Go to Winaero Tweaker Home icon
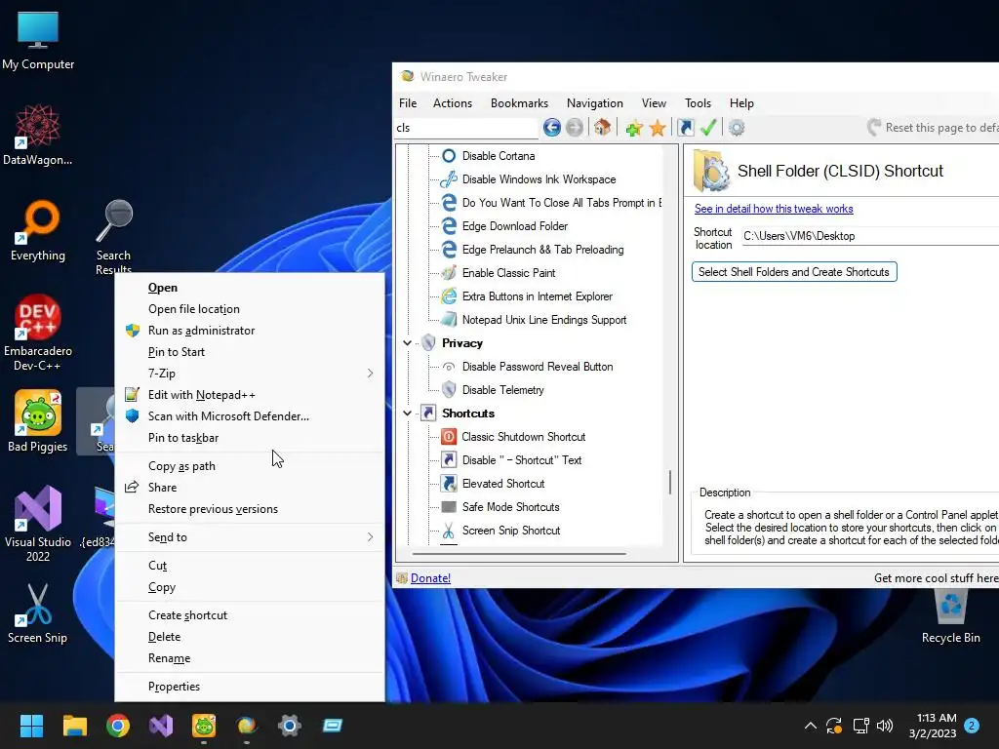 [602, 128]
